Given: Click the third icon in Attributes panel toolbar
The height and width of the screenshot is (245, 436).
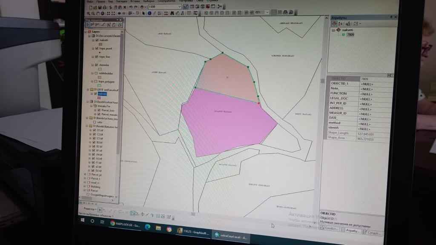Looking at the screenshot, I should tap(348, 24).
